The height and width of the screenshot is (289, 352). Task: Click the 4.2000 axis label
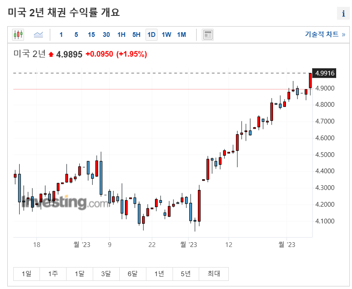[325, 205]
